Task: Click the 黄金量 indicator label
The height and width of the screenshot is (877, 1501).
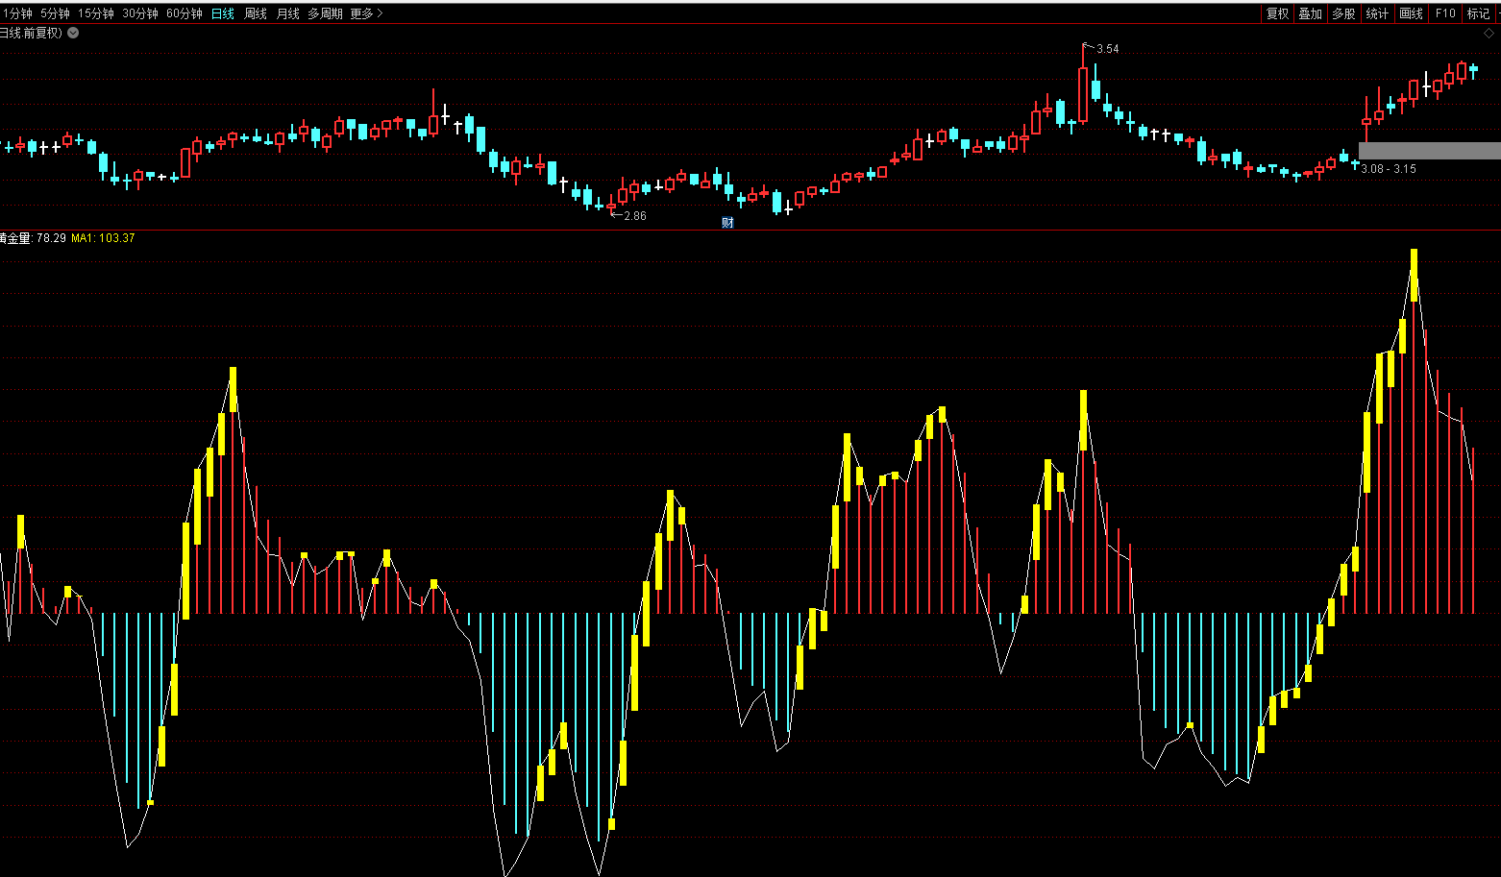Action: tap(15, 237)
